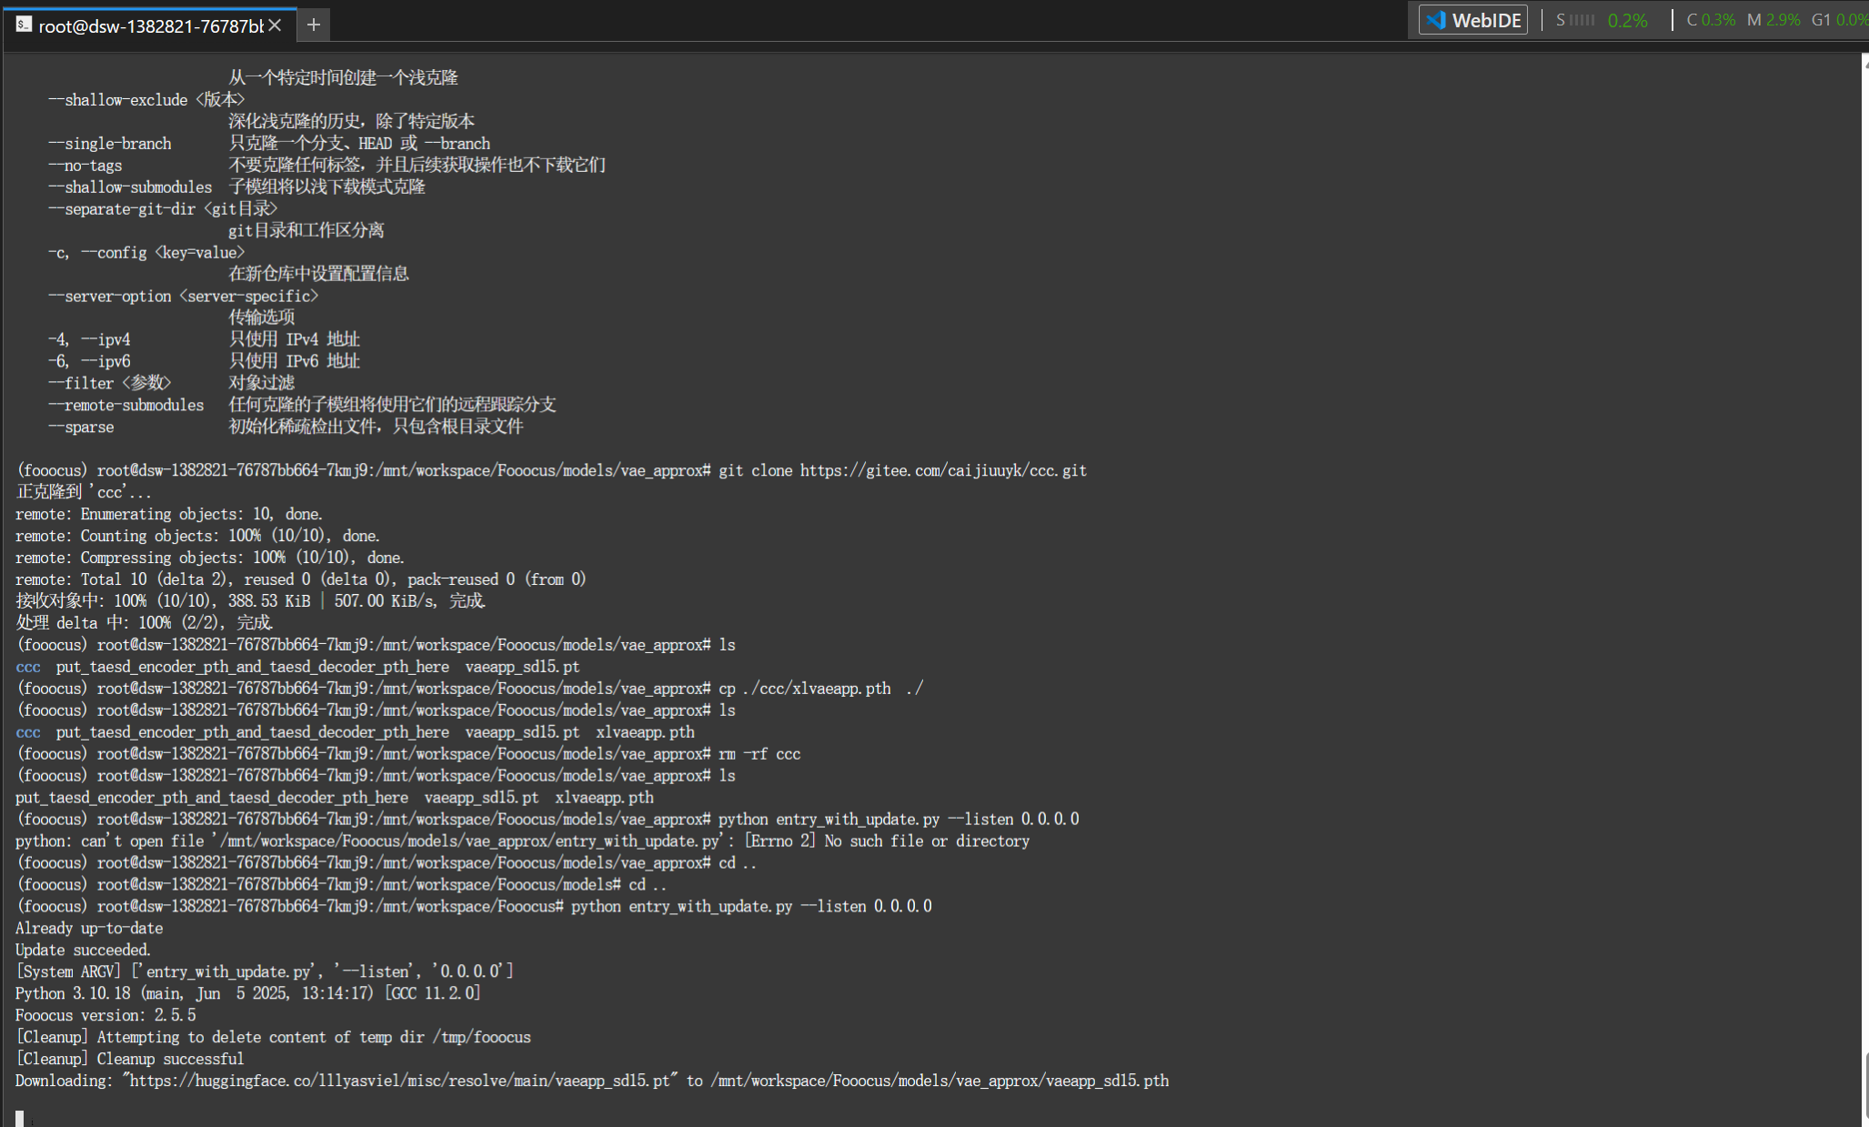Focus the terminal cursor on the last line
Viewport: 1869px width, 1127px height.
click(x=20, y=1118)
